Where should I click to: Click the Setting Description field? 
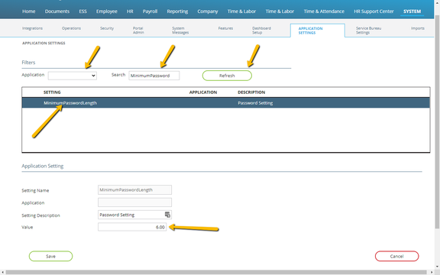click(x=134, y=215)
